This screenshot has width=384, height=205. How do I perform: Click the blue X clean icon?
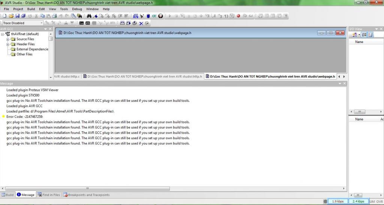[x=141, y=23]
